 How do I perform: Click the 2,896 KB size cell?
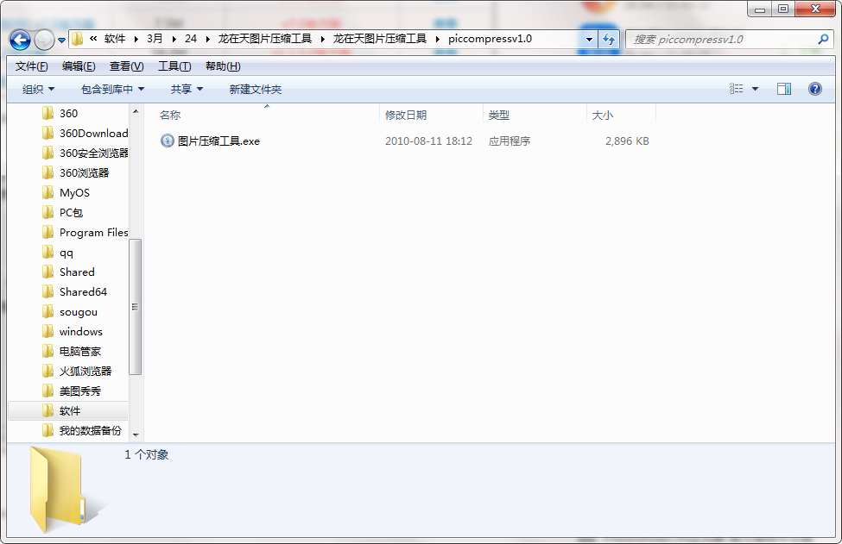pos(627,141)
